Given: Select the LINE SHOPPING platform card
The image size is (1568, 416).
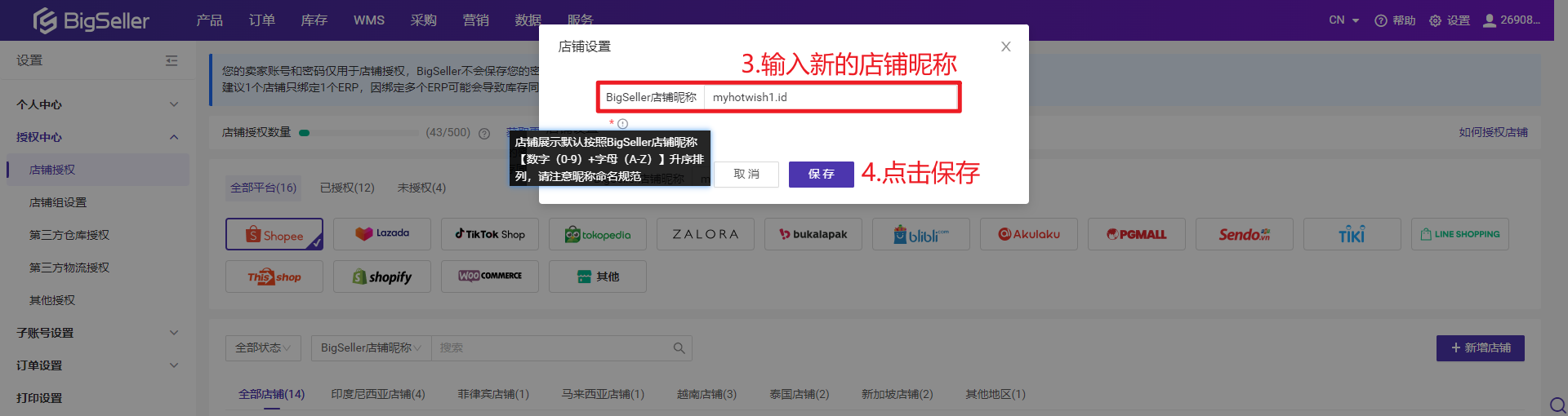Looking at the screenshot, I should click(1460, 234).
